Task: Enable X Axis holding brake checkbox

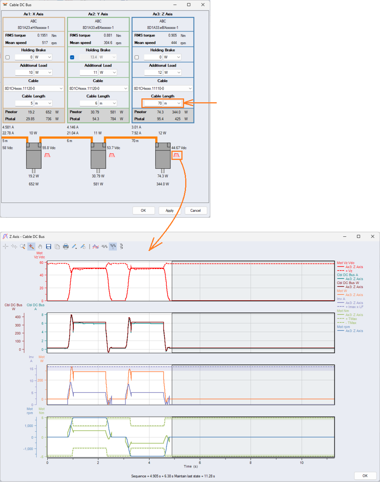Action: point(8,57)
